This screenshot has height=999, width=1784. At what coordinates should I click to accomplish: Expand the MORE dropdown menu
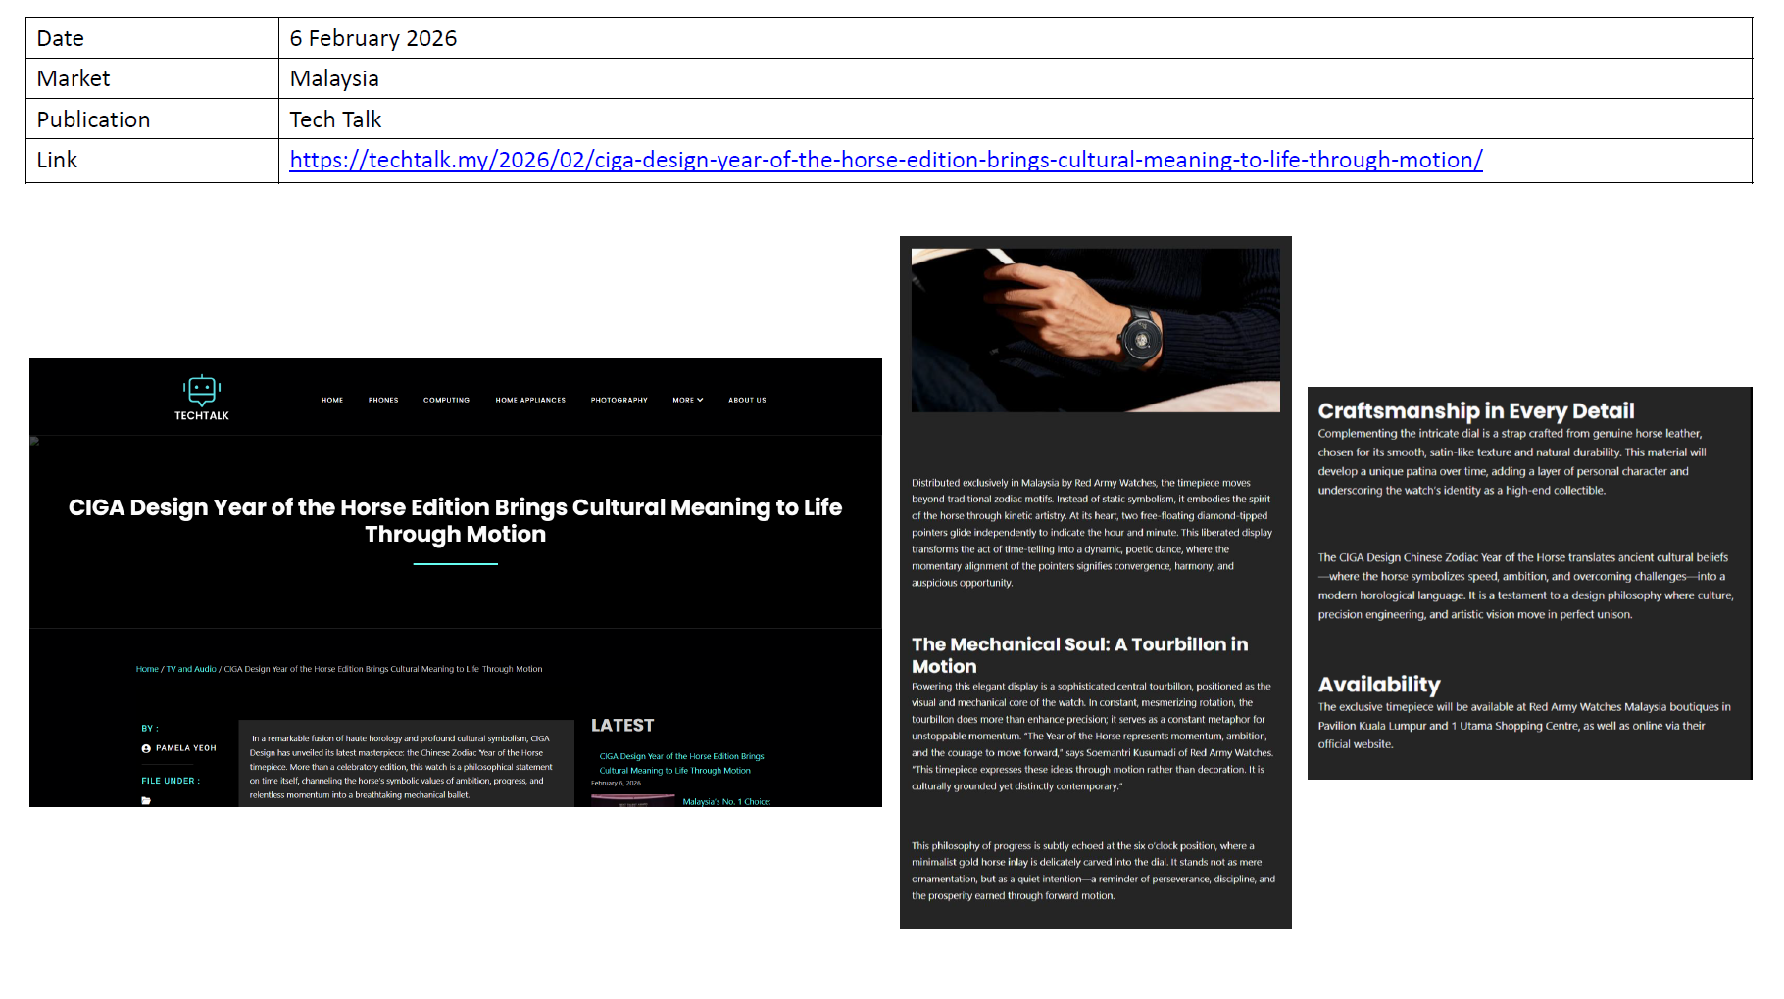688,400
